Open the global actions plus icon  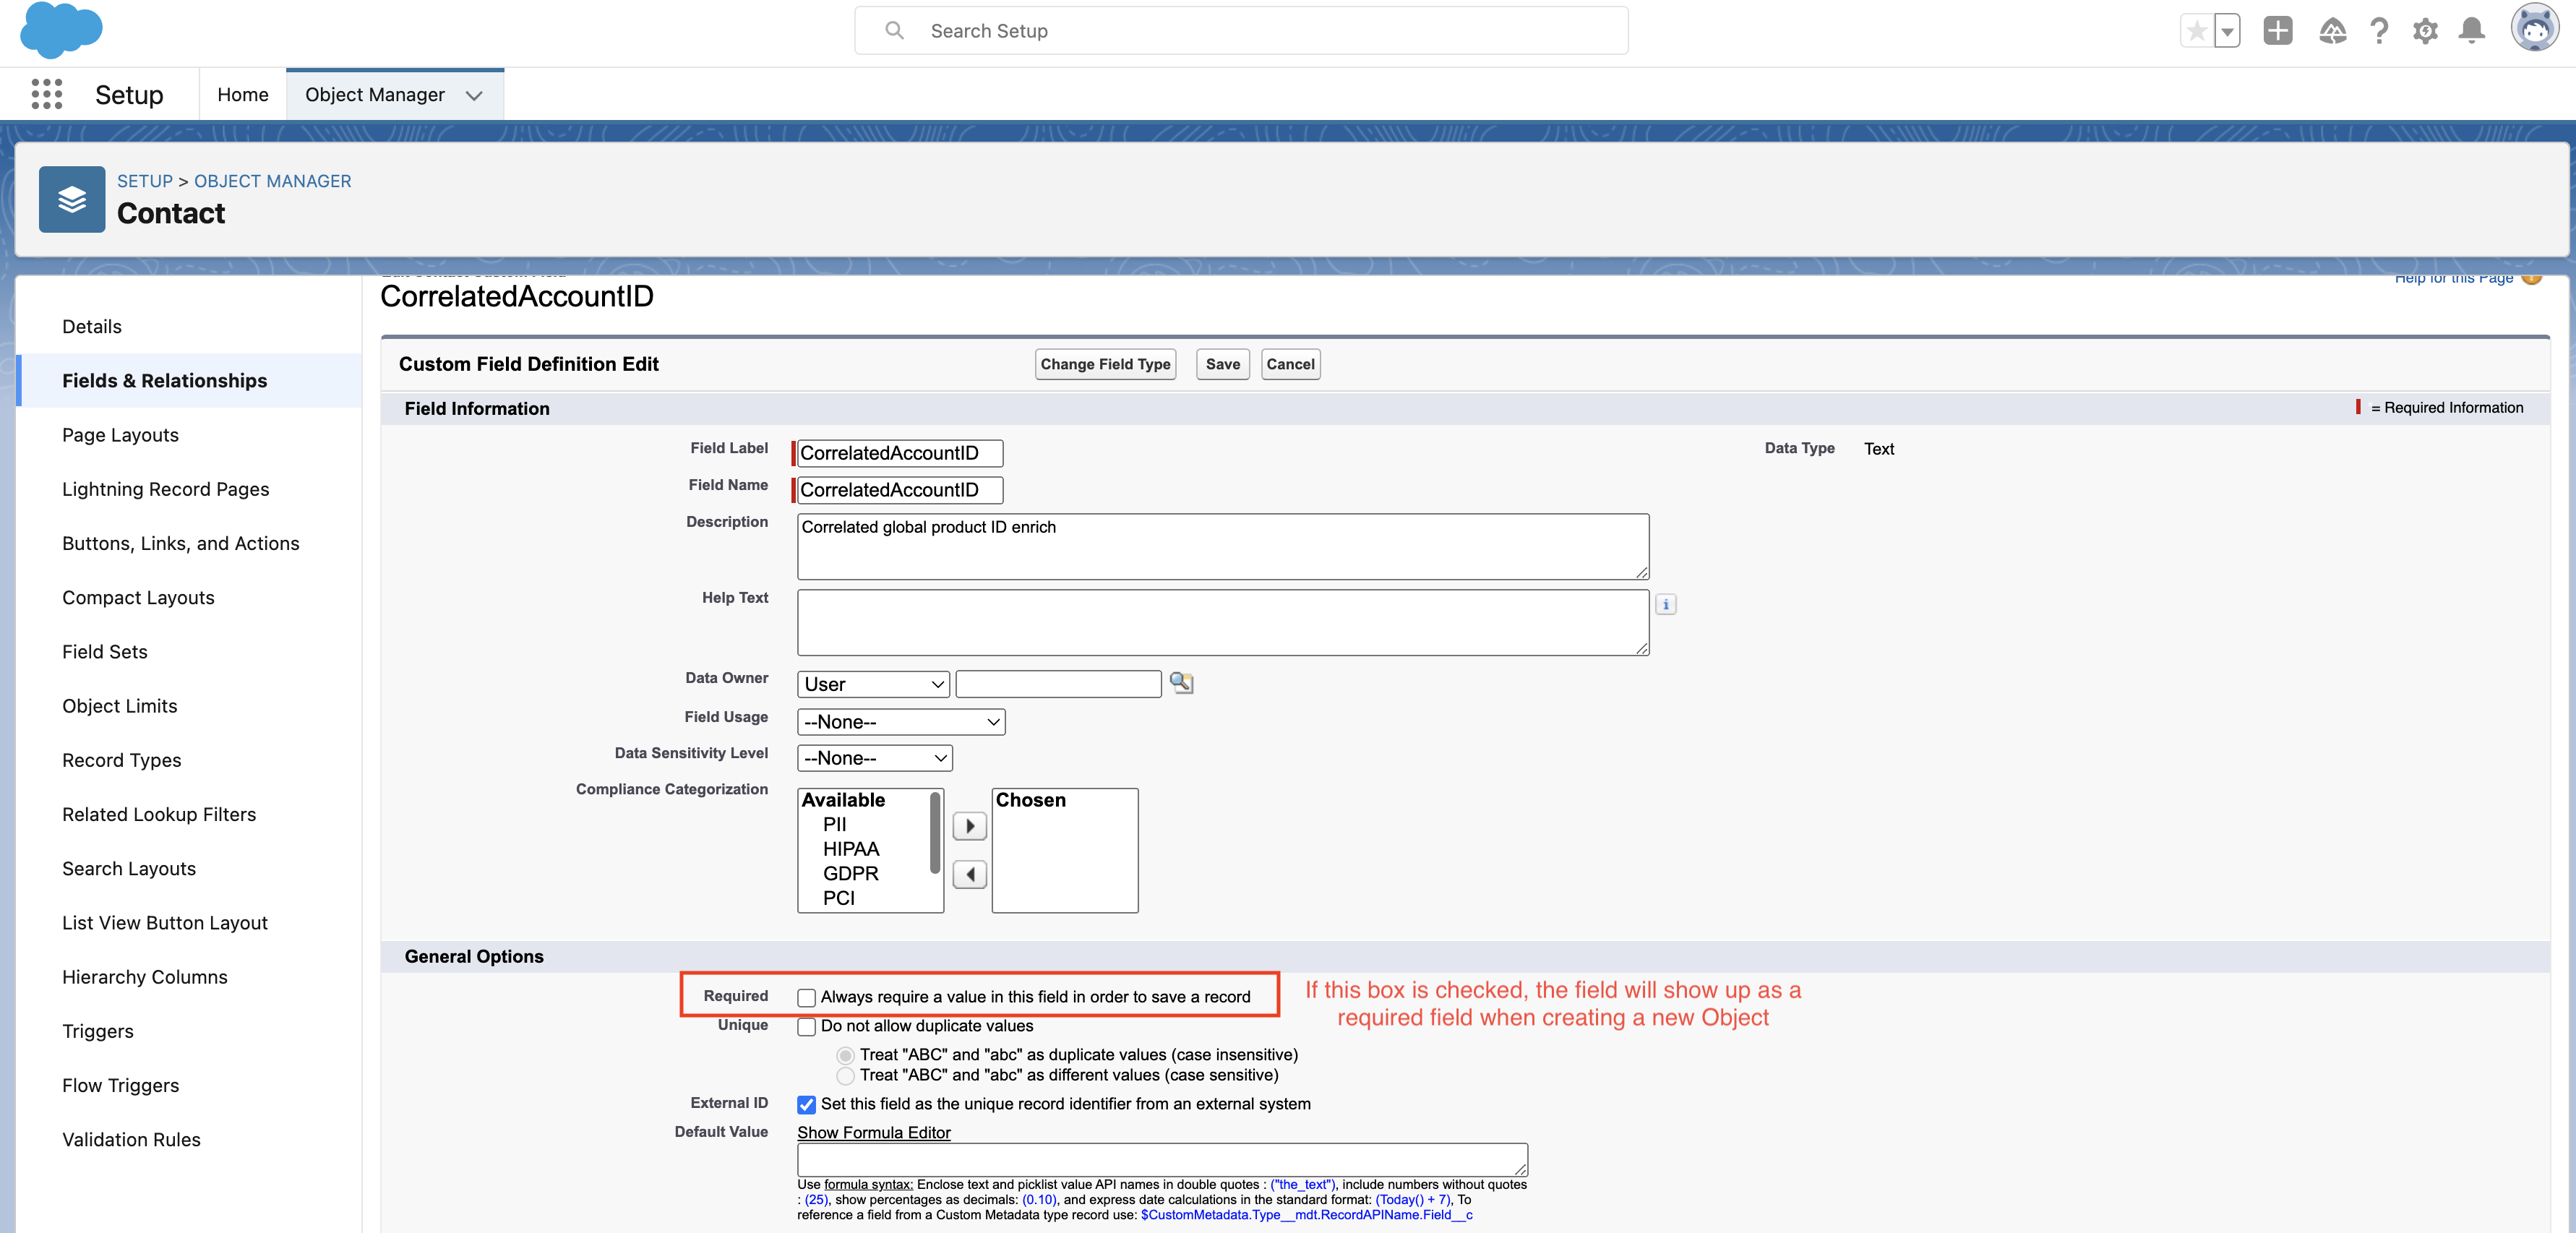[2278, 31]
